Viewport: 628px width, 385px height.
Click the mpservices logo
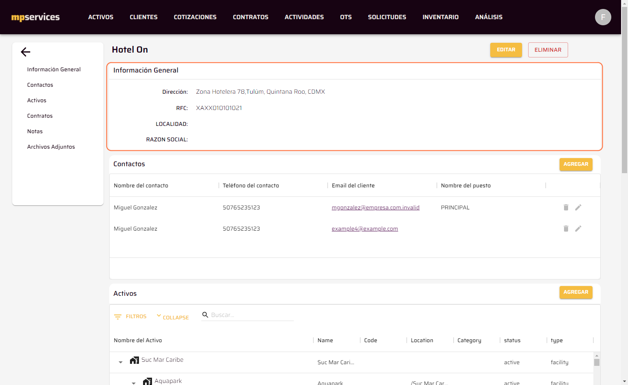(35, 17)
